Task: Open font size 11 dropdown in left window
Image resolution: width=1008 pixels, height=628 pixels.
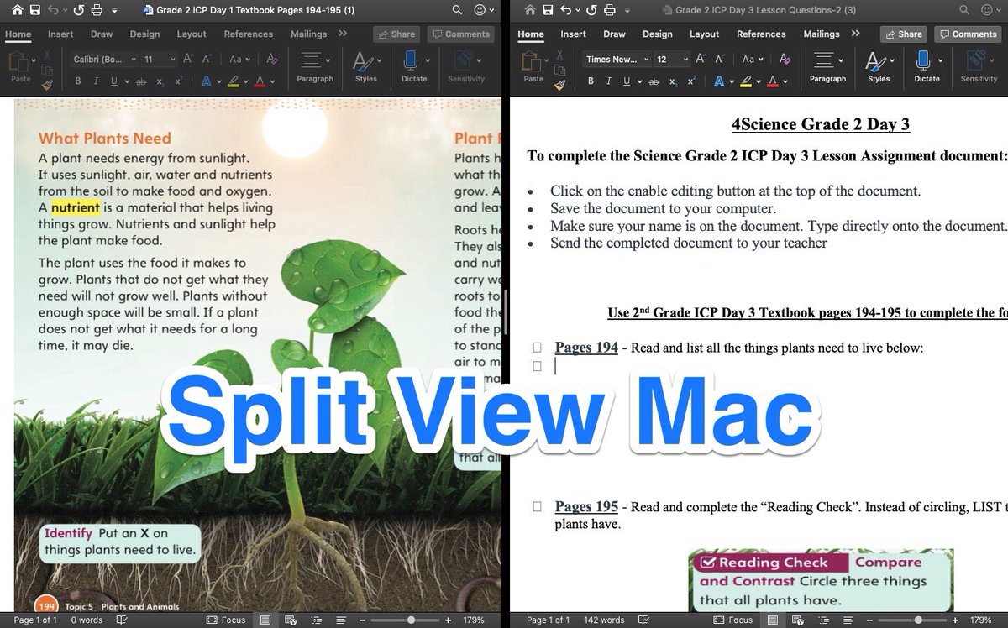Action: click(x=172, y=60)
